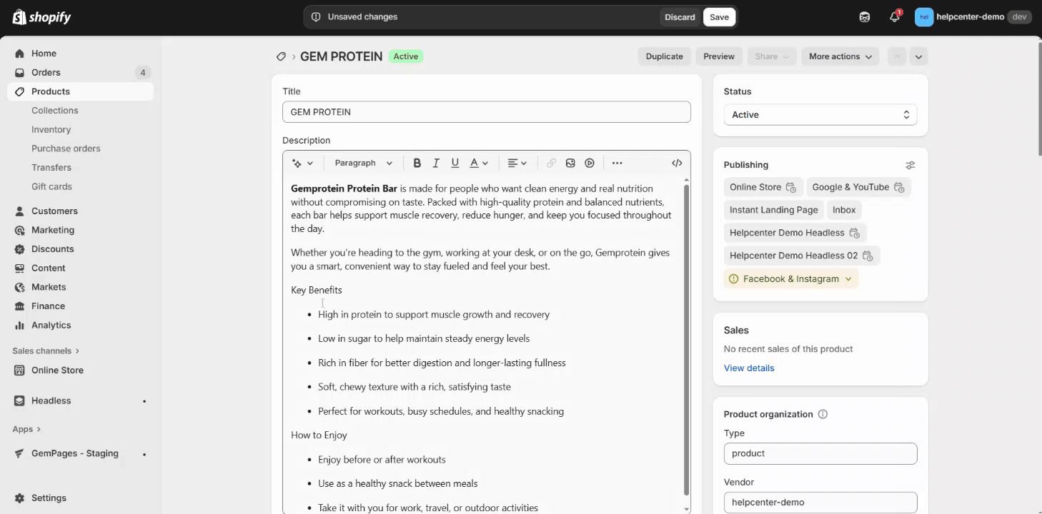1042x514 pixels.
Task: Apply underline formatting to text
Action: point(455,163)
